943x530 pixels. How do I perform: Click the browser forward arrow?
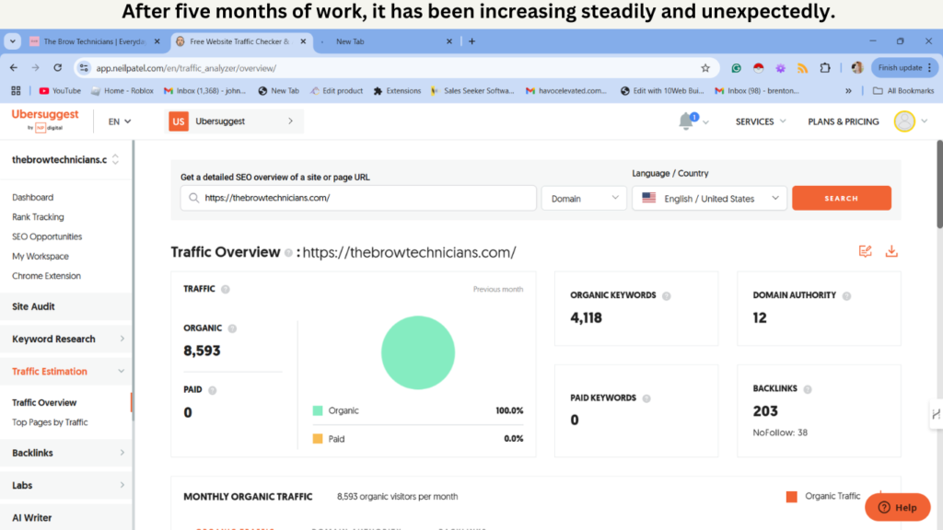click(36, 68)
